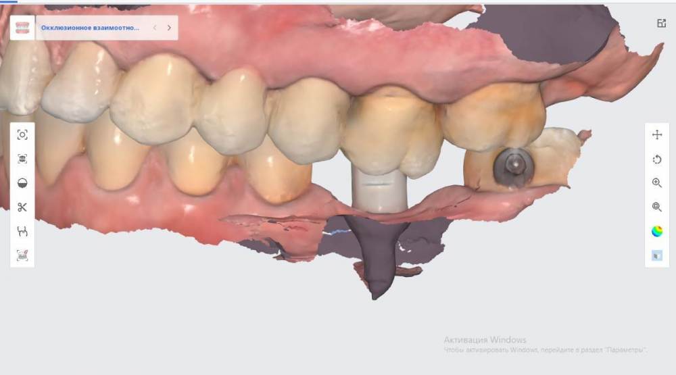Open the Окклюзионное взаимоотно... step label
The height and width of the screenshot is (375, 676).
tap(90, 28)
